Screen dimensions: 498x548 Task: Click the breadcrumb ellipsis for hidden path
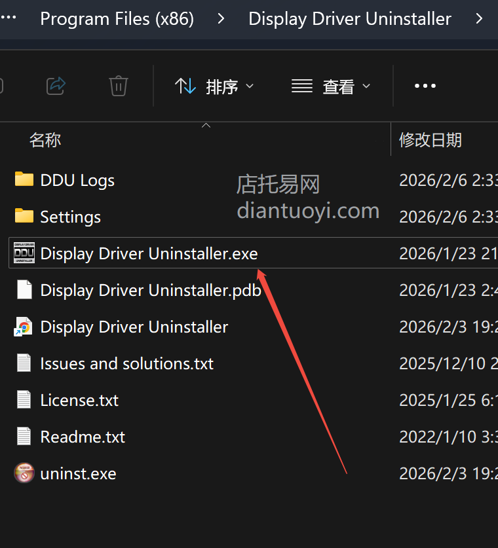(x=9, y=18)
